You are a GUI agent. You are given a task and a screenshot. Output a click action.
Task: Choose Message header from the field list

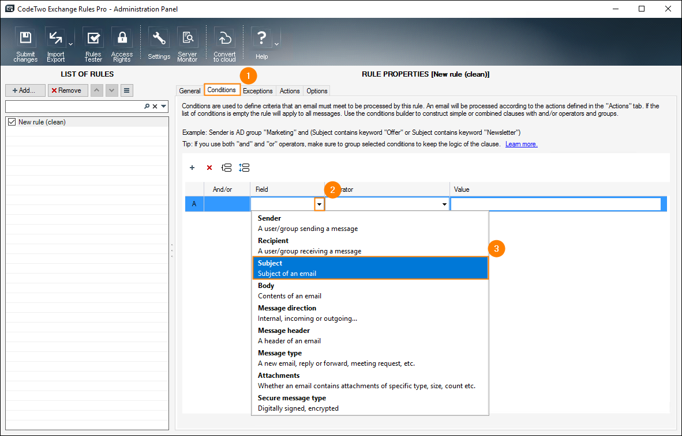pyautogui.click(x=370, y=336)
